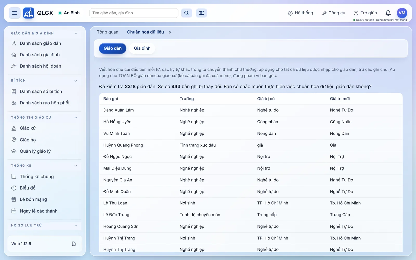Screen dimensions: 416x260
Task: Open Danh sách rao hôn phối
Action: 45,103
